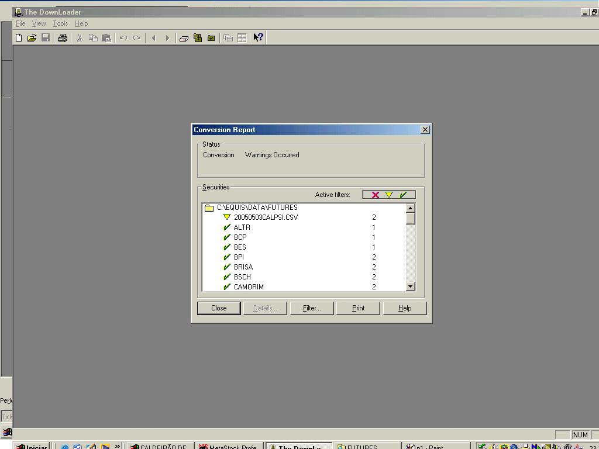The image size is (599, 449).
Task: Open the Tools menu
Action: tap(60, 23)
